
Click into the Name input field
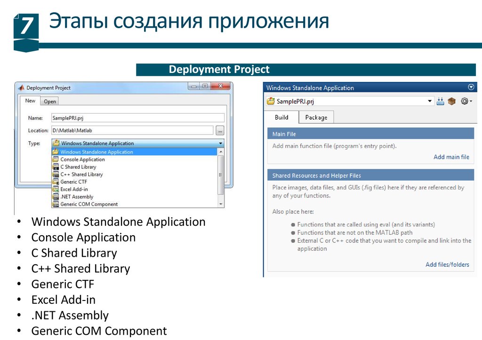(137, 118)
